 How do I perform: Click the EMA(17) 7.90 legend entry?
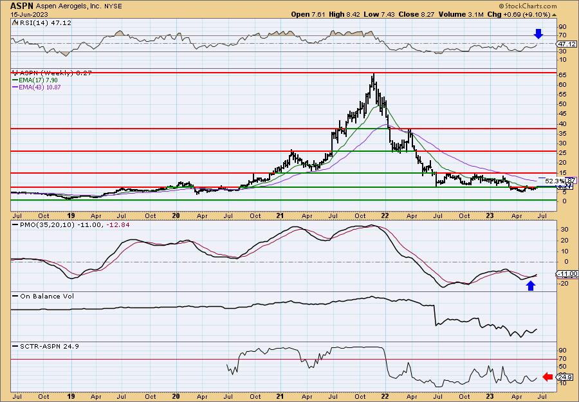point(39,80)
